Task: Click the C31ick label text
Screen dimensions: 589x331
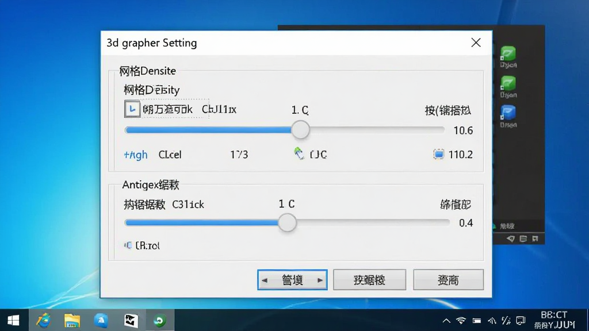Action: (188, 205)
